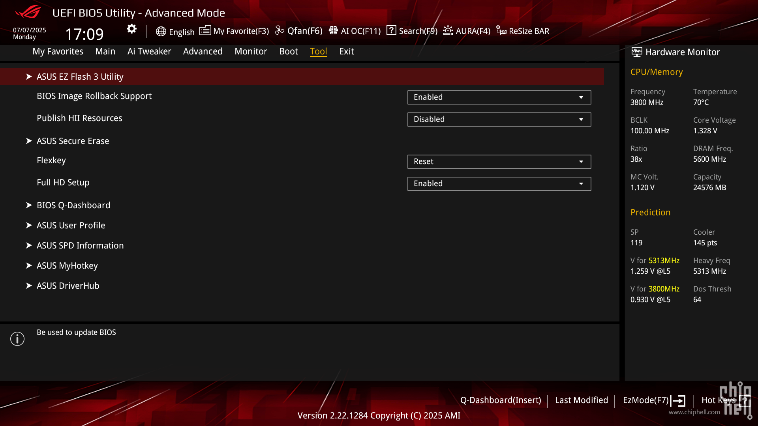The height and width of the screenshot is (426, 758).
Task: Switch to the Boot tab
Action: pos(289,52)
